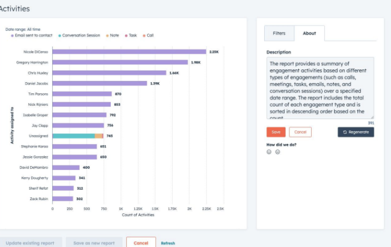Click Nicole DiCenso's bar in chart
The image size is (391, 247).
(x=129, y=52)
